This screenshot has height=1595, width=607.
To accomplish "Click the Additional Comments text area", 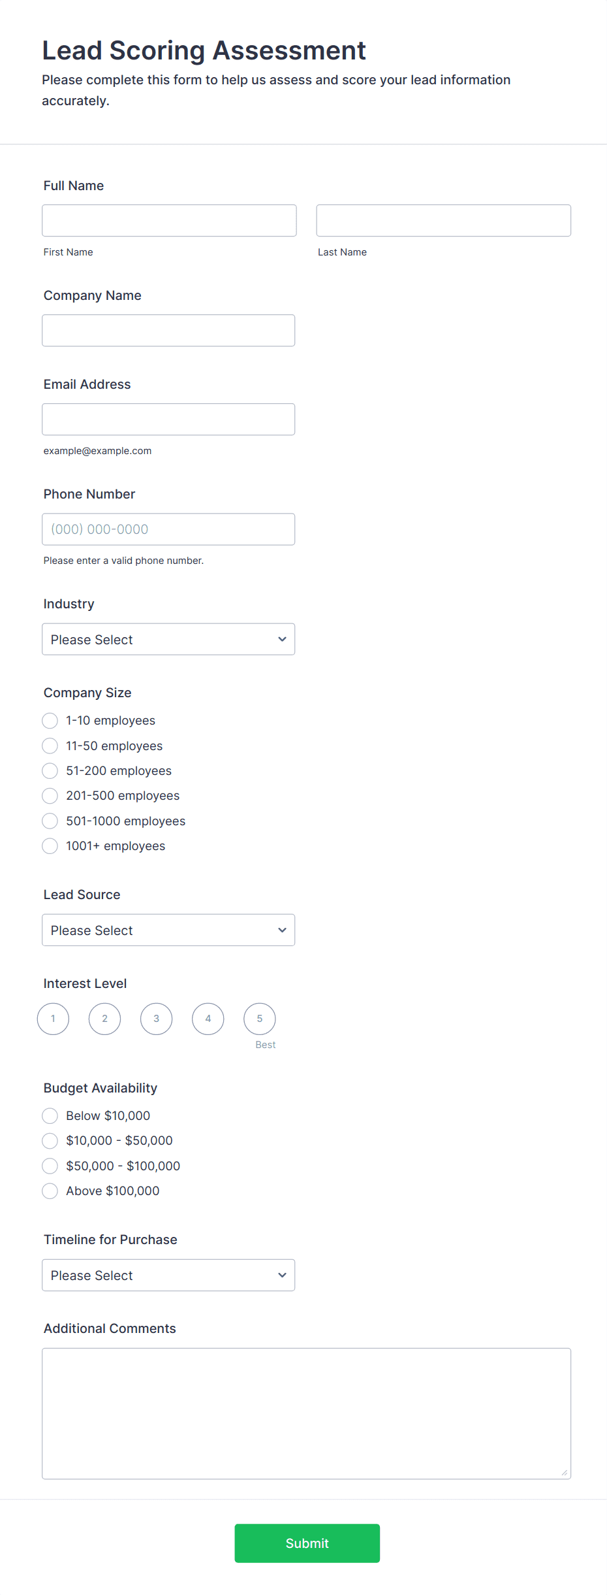I will 306,1413.
